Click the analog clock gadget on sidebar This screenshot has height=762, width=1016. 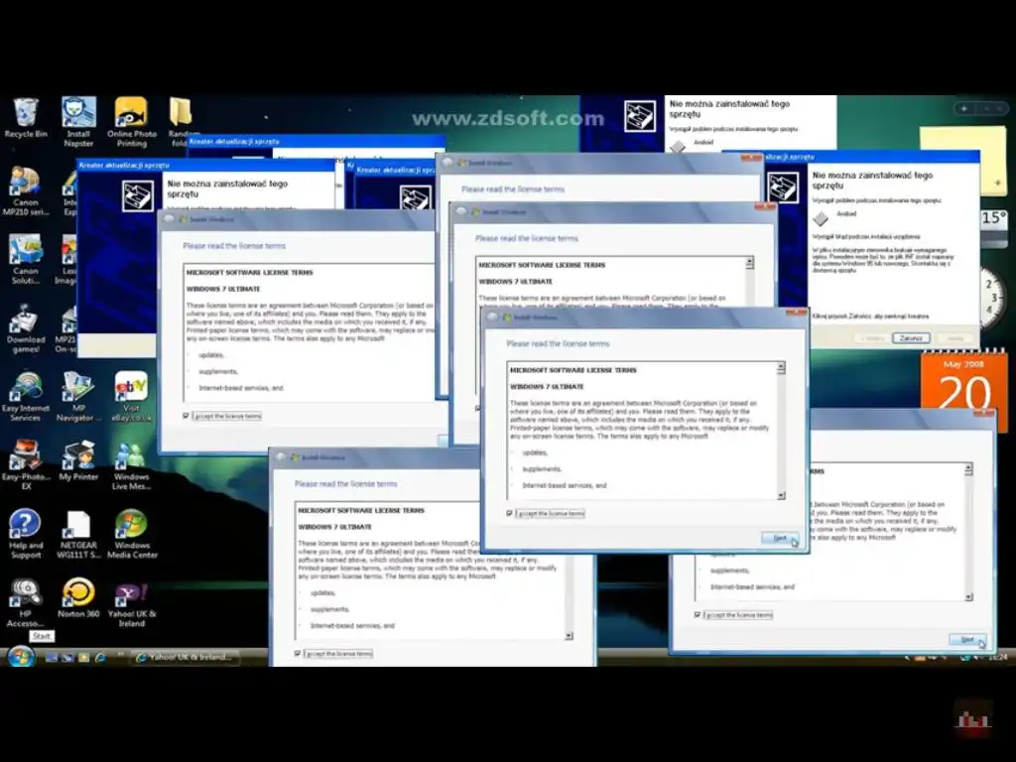[x=992, y=300]
